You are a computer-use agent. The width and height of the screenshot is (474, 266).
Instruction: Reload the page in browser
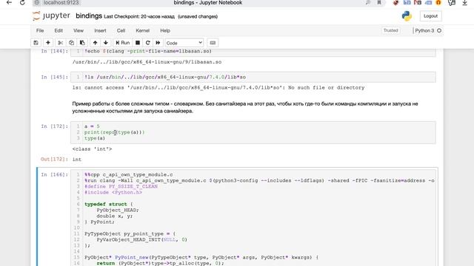[x=22, y=3]
